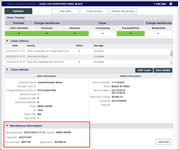Image resolution: width=180 pixels, height=150 pixels.
Task: Click Remit Received 03/07/2015 17:14
Action: 34,132
